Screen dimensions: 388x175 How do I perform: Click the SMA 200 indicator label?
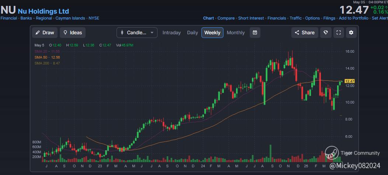pyautogui.click(x=47, y=63)
